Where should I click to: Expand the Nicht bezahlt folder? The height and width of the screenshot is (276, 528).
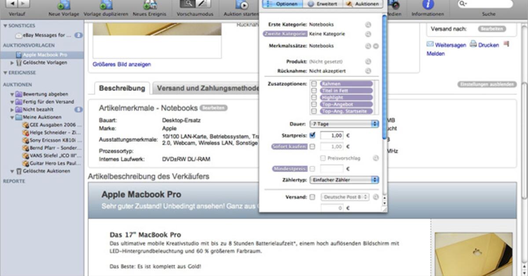tap(12, 109)
